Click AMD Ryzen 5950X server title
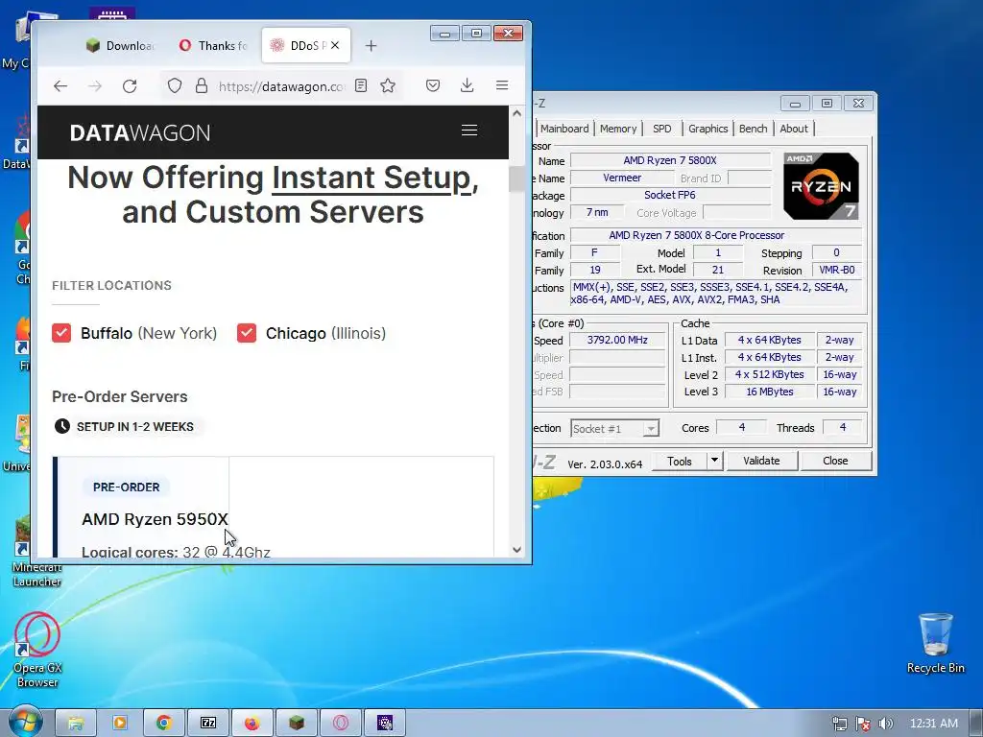Screen dimensions: 983x737 coord(155,519)
